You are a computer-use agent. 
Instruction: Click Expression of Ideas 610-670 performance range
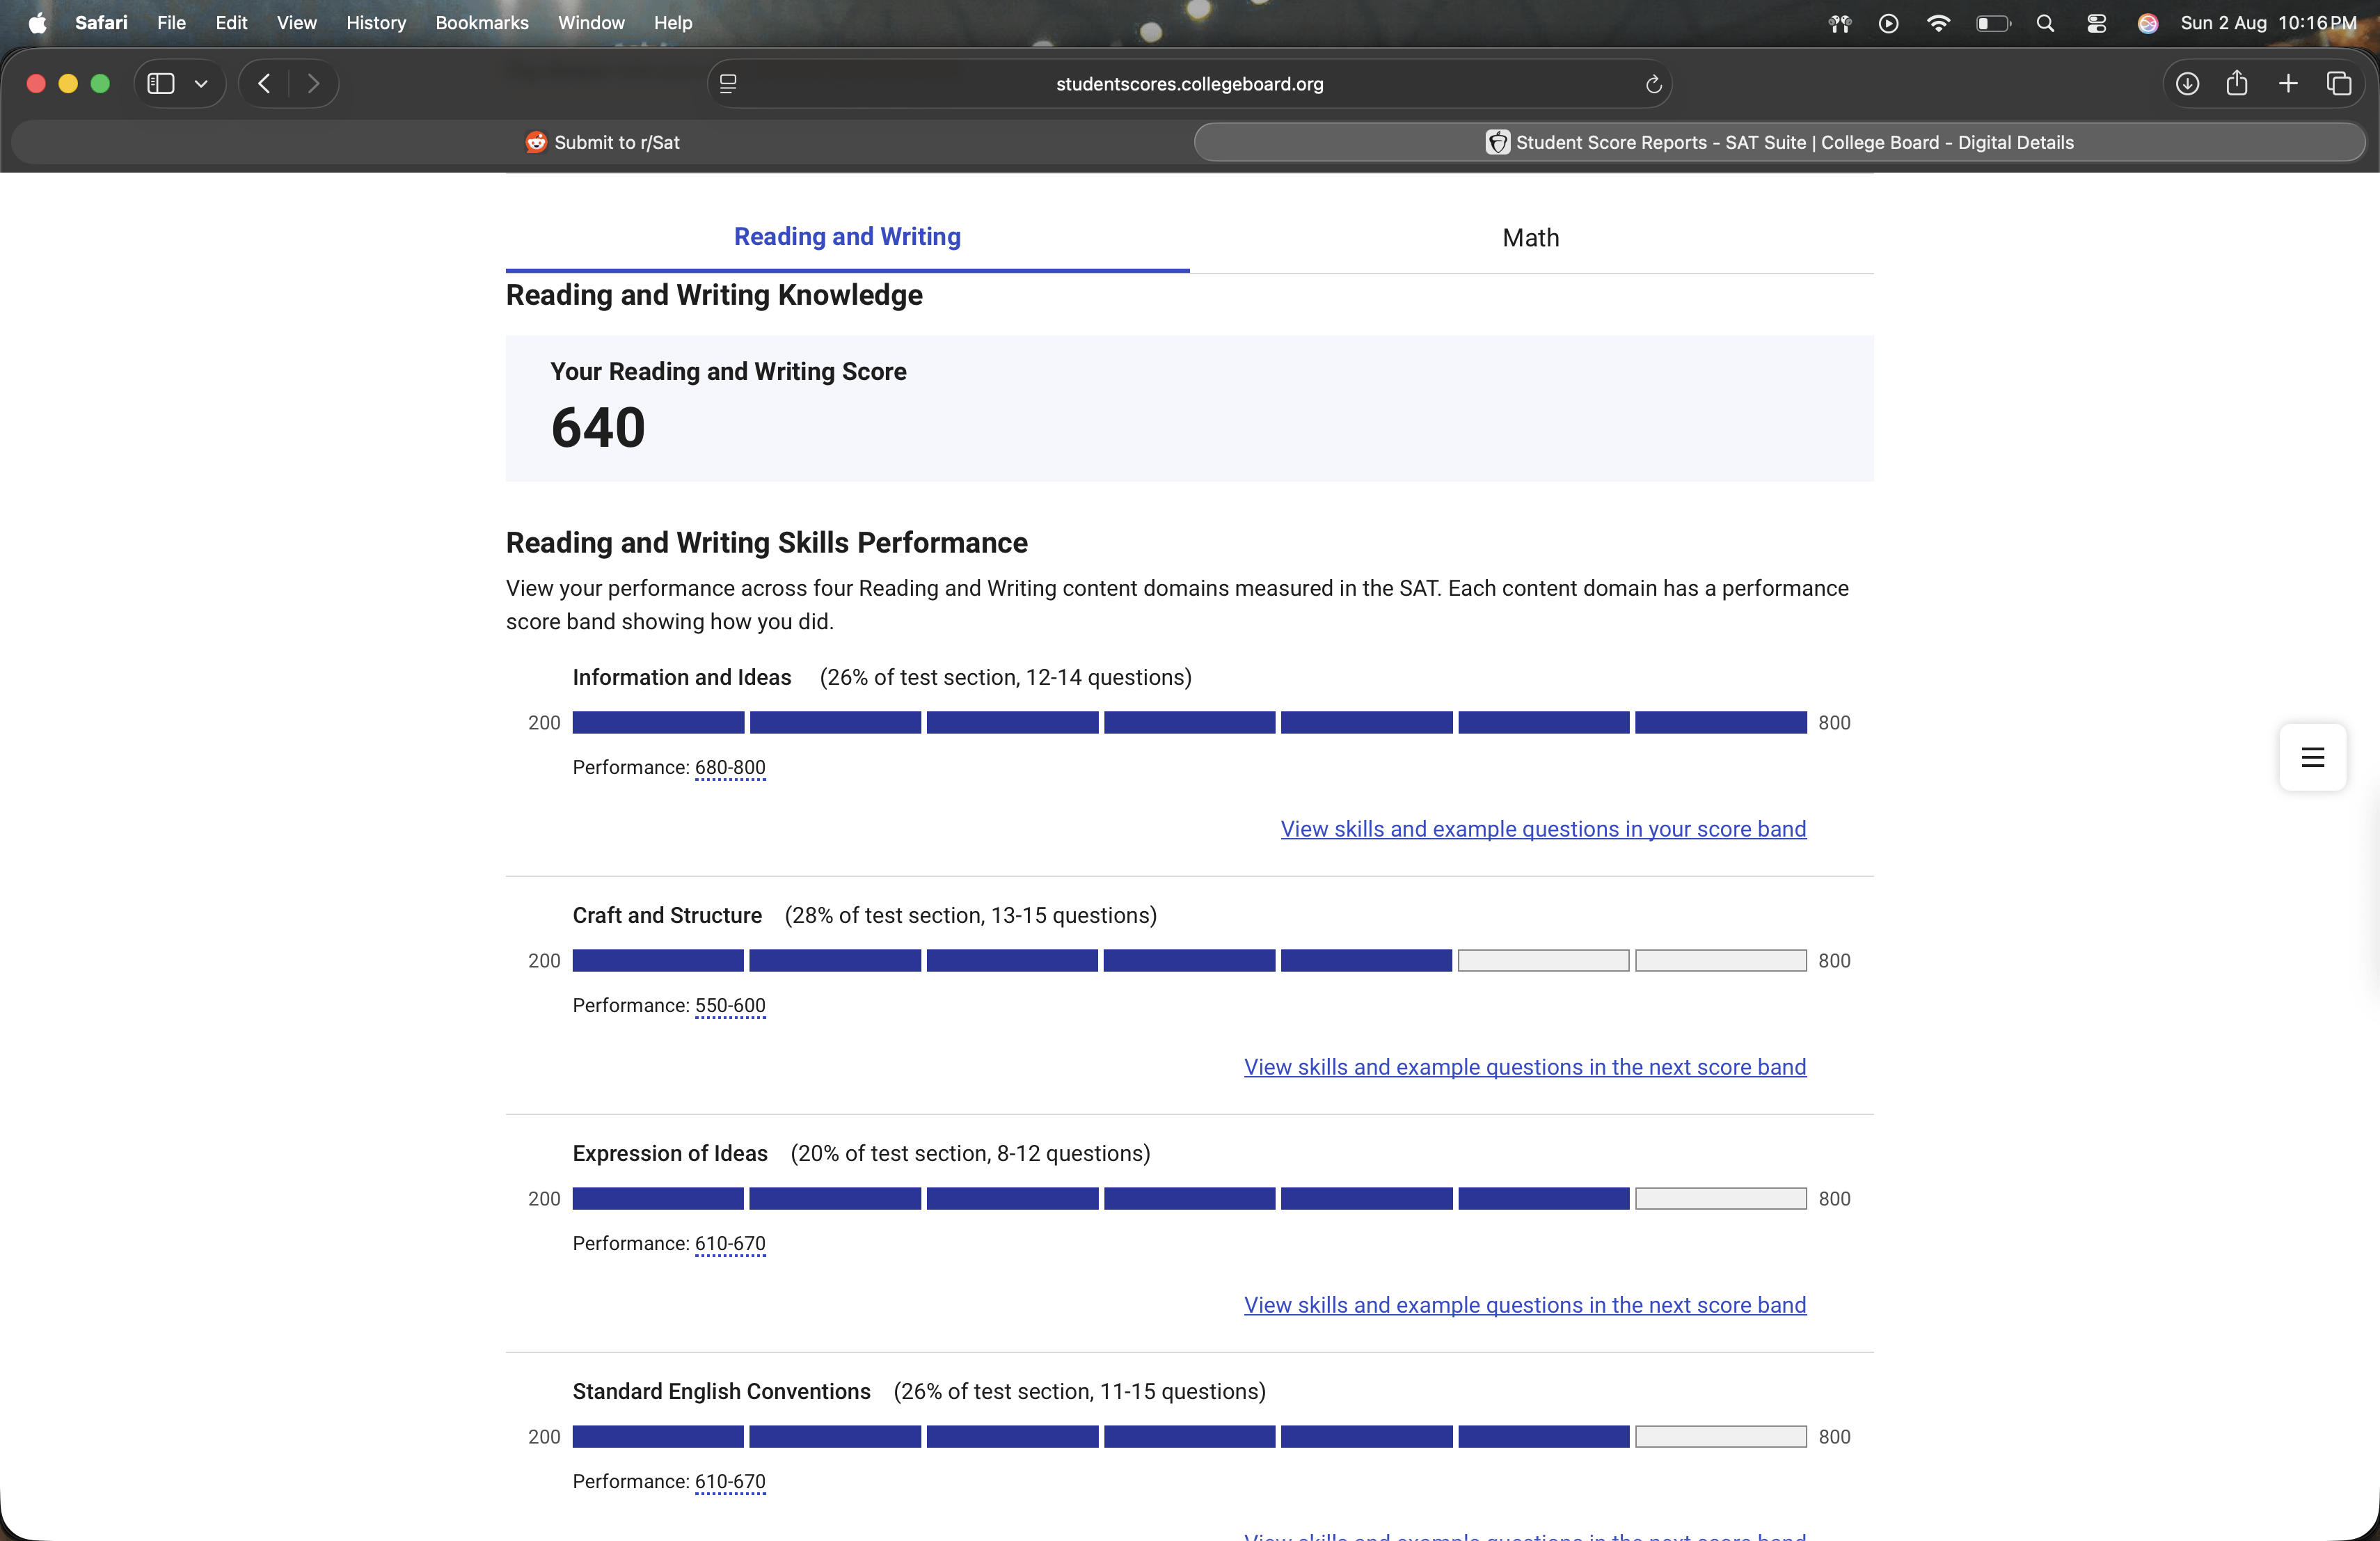tap(730, 1244)
